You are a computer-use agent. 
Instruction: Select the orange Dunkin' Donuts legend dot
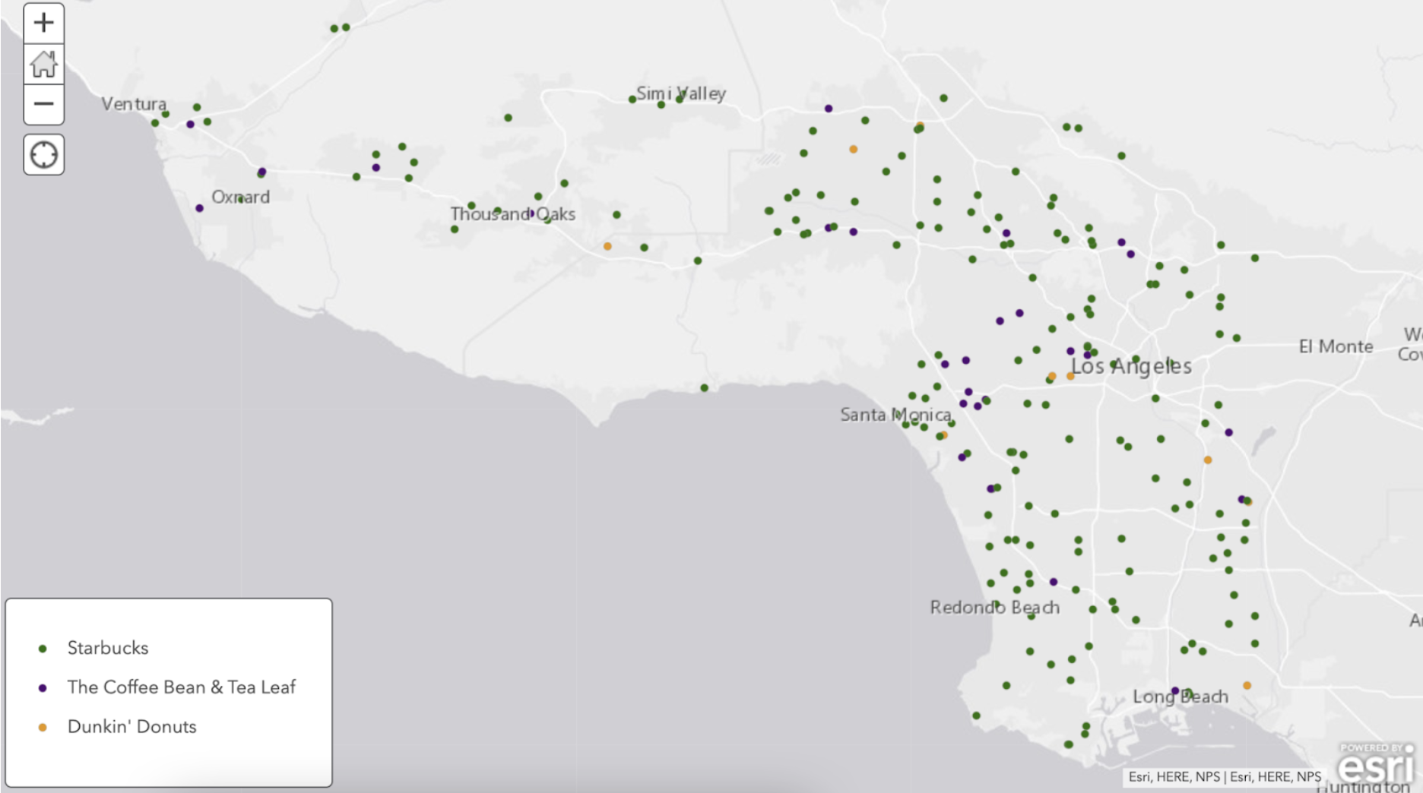pos(43,726)
